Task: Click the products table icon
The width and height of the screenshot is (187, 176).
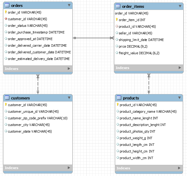Action: pos(119,98)
